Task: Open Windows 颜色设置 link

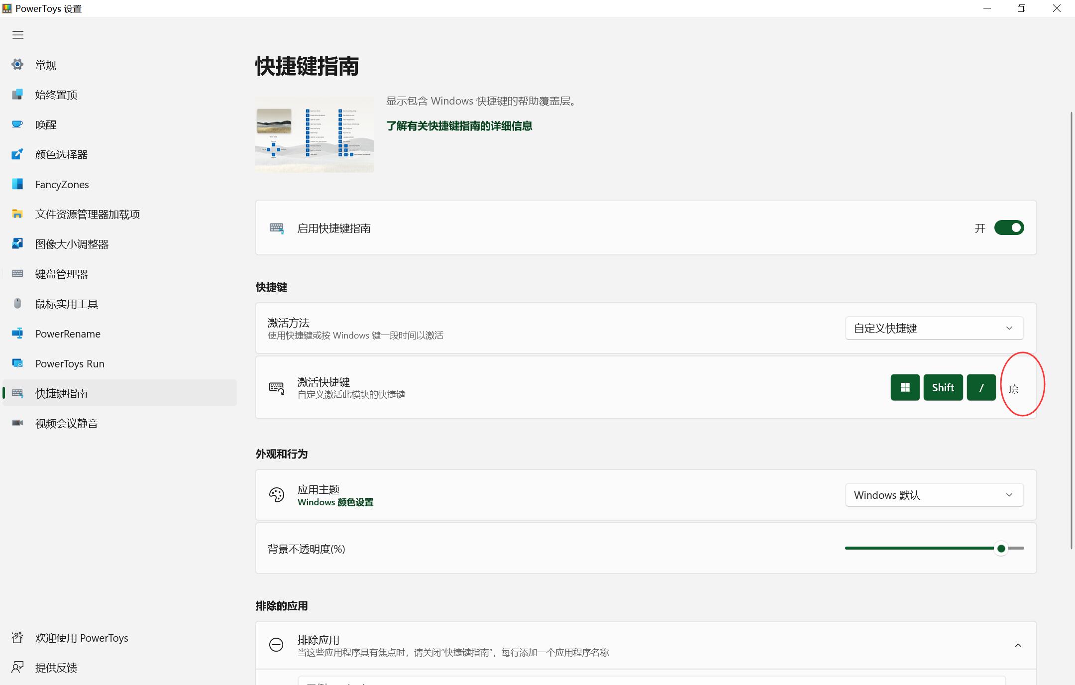Action: 335,502
